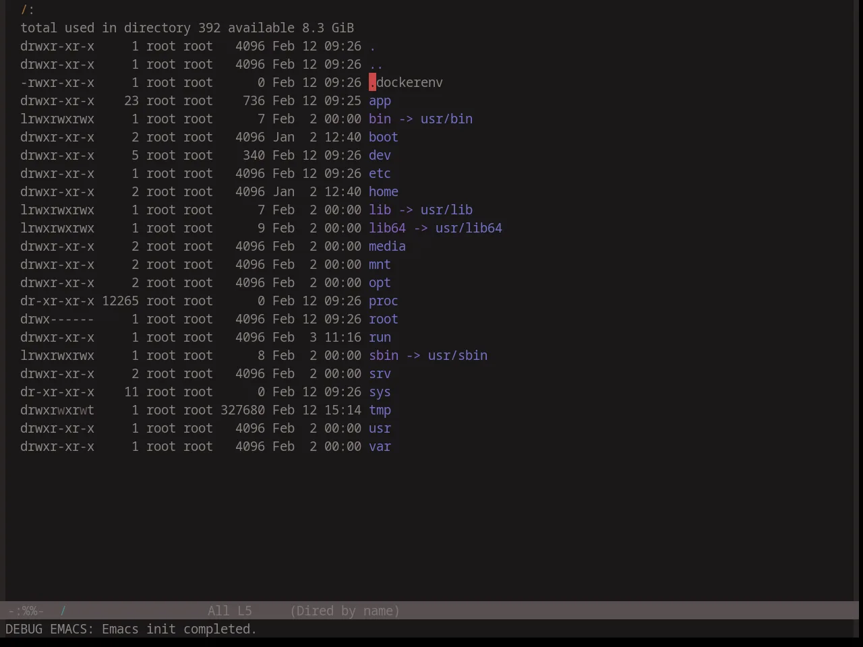Click the "total used in directory 392" line
The height and width of the screenshot is (647, 863).
pos(120,28)
